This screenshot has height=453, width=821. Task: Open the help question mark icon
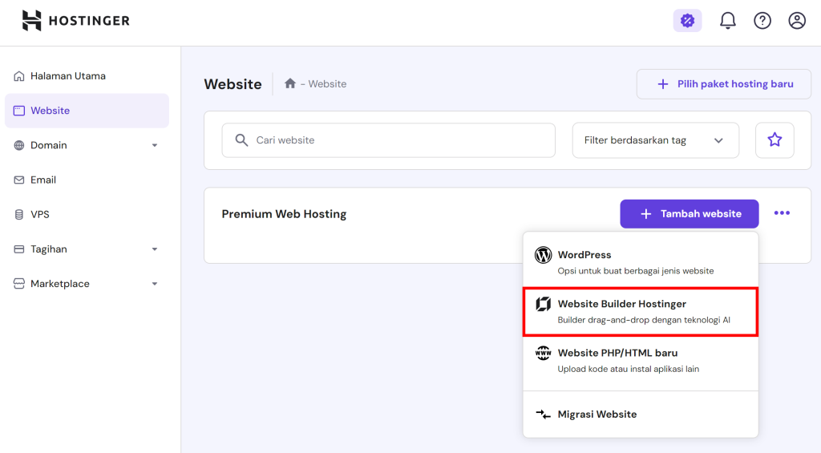(x=762, y=21)
